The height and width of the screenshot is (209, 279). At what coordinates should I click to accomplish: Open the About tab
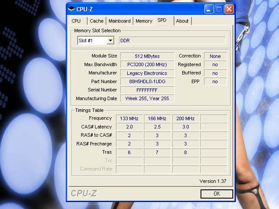tap(182, 21)
